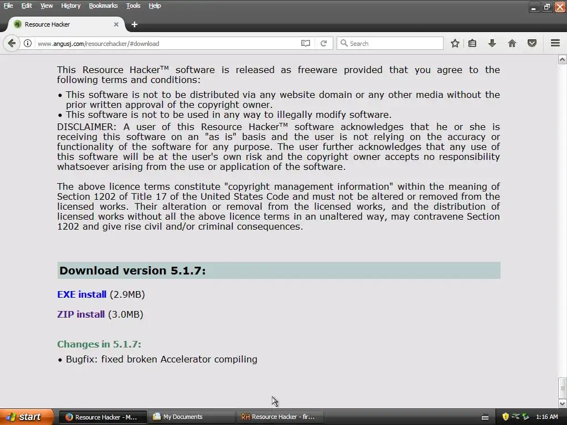Go back using the back arrow button
Viewport: 567px width, 425px height.
(12, 43)
